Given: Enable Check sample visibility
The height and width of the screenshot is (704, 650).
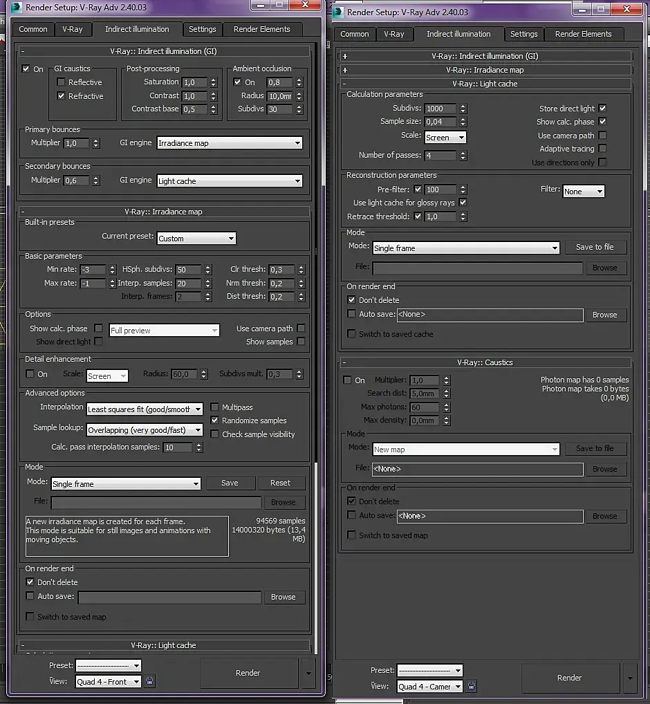Looking at the screenshot, I should point(214,434).
